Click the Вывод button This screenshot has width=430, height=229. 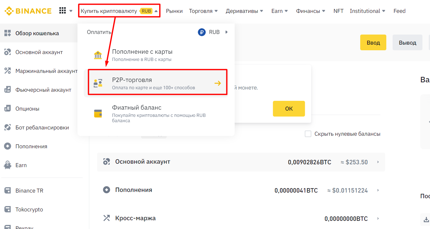(x=407, y=42)
